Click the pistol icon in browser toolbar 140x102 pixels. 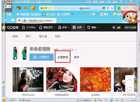click(x=18, y=8)
